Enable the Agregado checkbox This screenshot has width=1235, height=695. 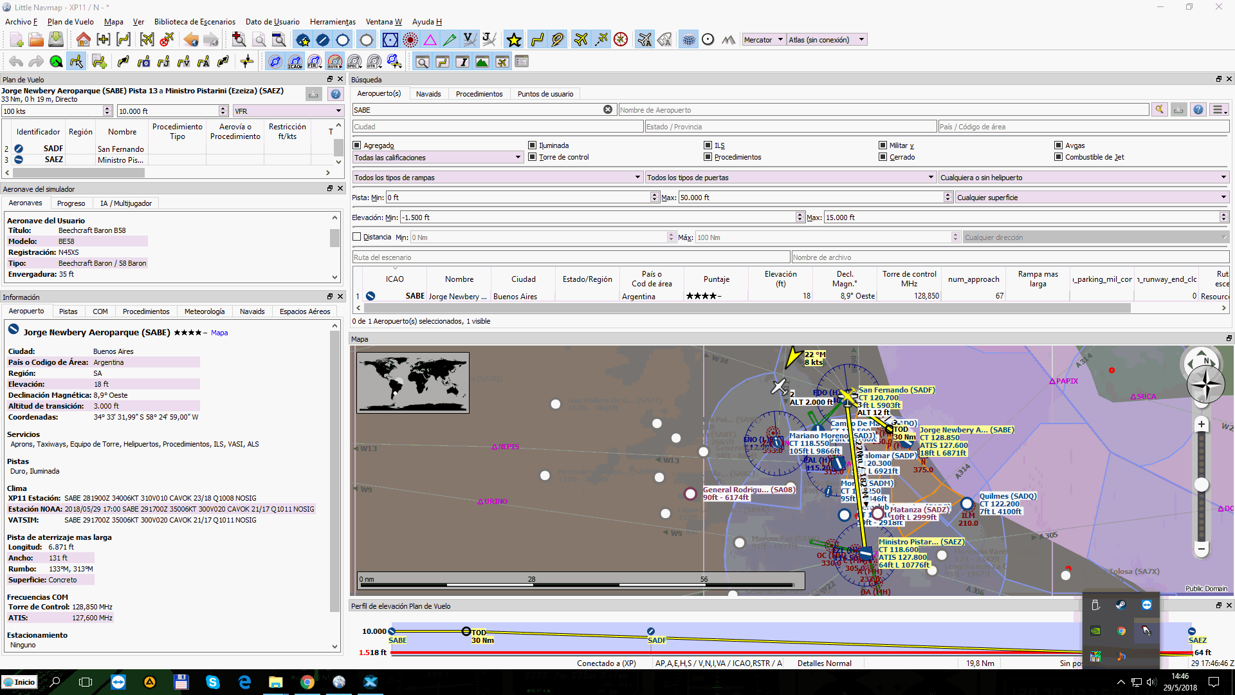coord(357,145)
